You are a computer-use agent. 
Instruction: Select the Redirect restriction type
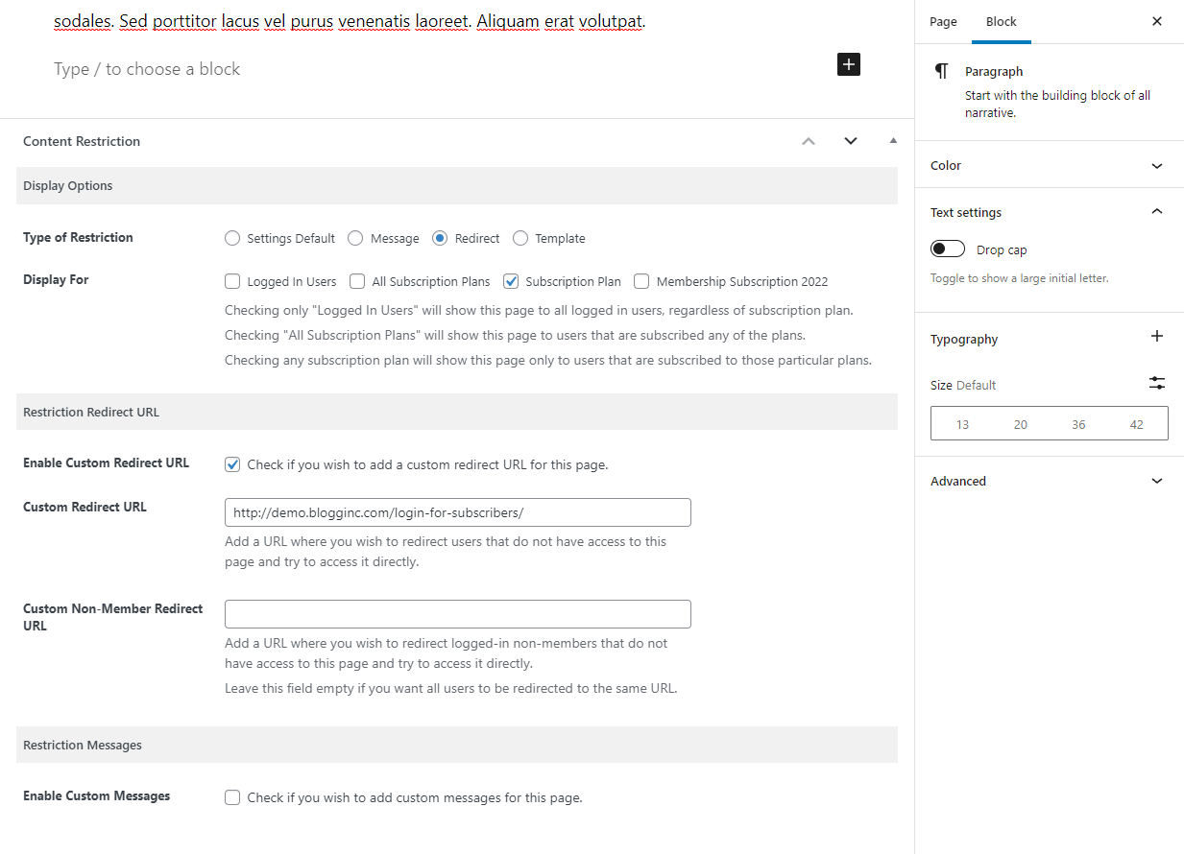(440, 238)
